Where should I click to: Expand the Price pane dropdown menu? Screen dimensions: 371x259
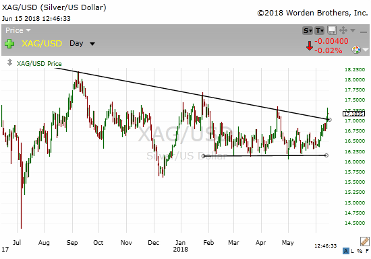point(18,30)
